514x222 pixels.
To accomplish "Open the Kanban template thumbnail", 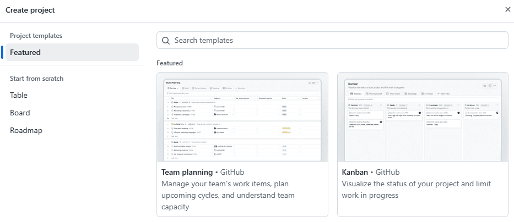I will pos(423,117).
